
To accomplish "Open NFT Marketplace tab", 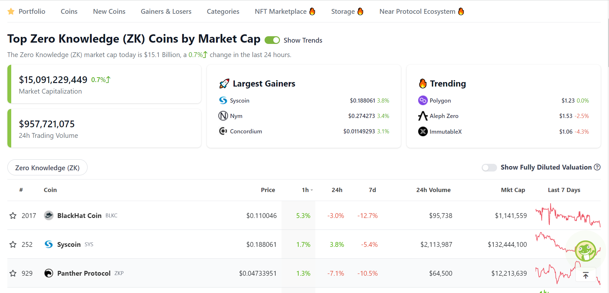I will (281, 12).
